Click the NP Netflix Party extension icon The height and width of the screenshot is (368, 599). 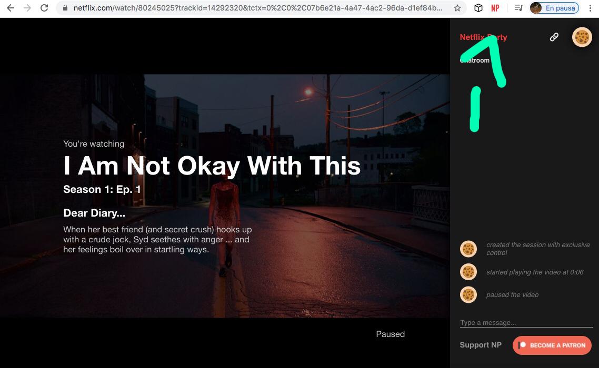[495, 8]
